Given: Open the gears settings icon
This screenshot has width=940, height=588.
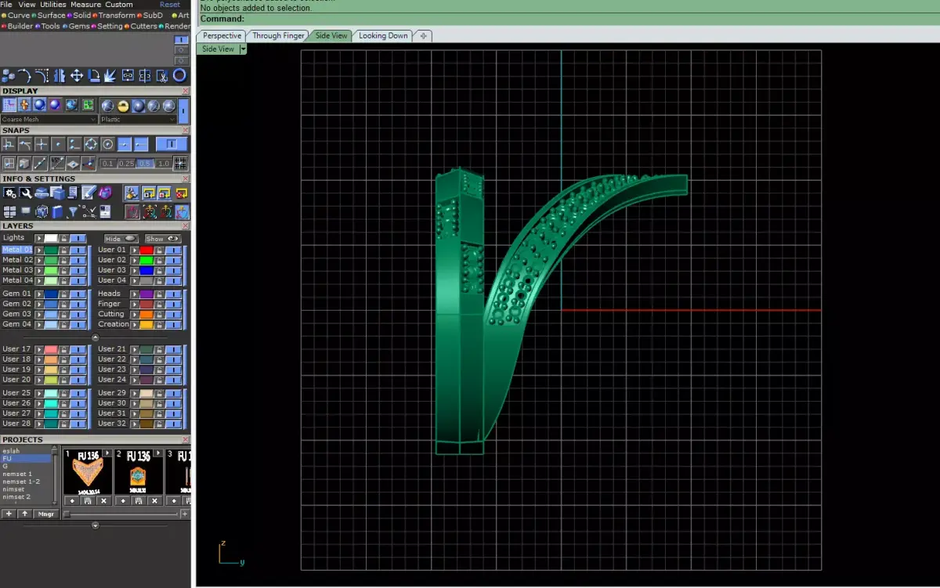Looking at the screenshot, I should coord(9,193).
